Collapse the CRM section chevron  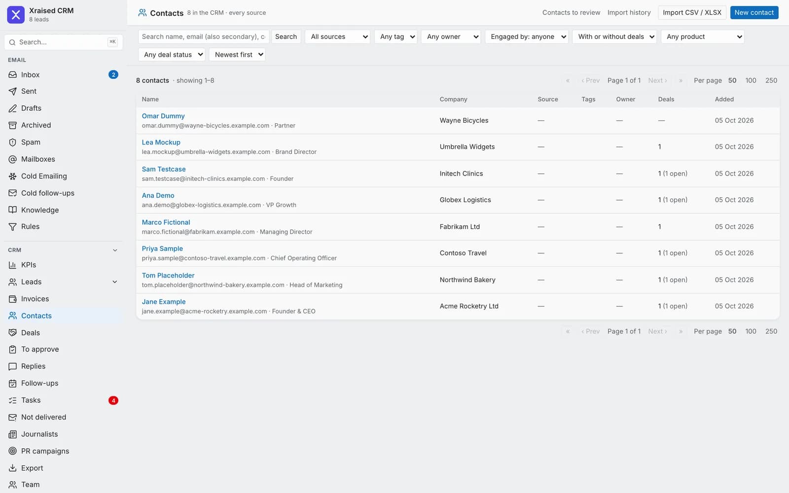click(x=115, y=250)
